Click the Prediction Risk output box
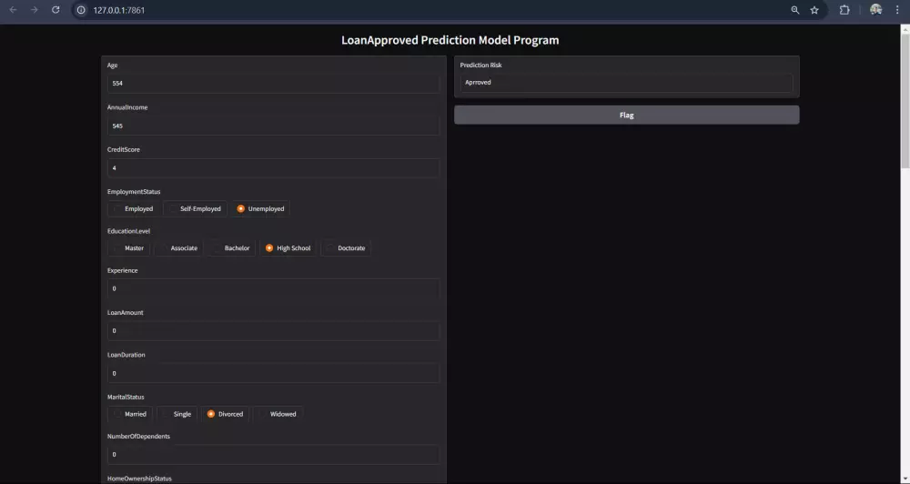The width and height of the screenshot is (910, 484). [x=627, y=83]
